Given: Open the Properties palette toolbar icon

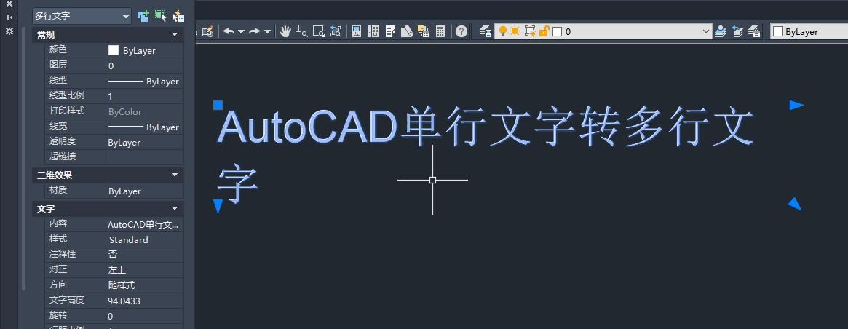Looking at the screenshot, I should (357, 31).
